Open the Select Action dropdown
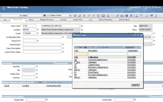Image resolution: width=163 pixels, height=102 pixels. pos(70,15)
